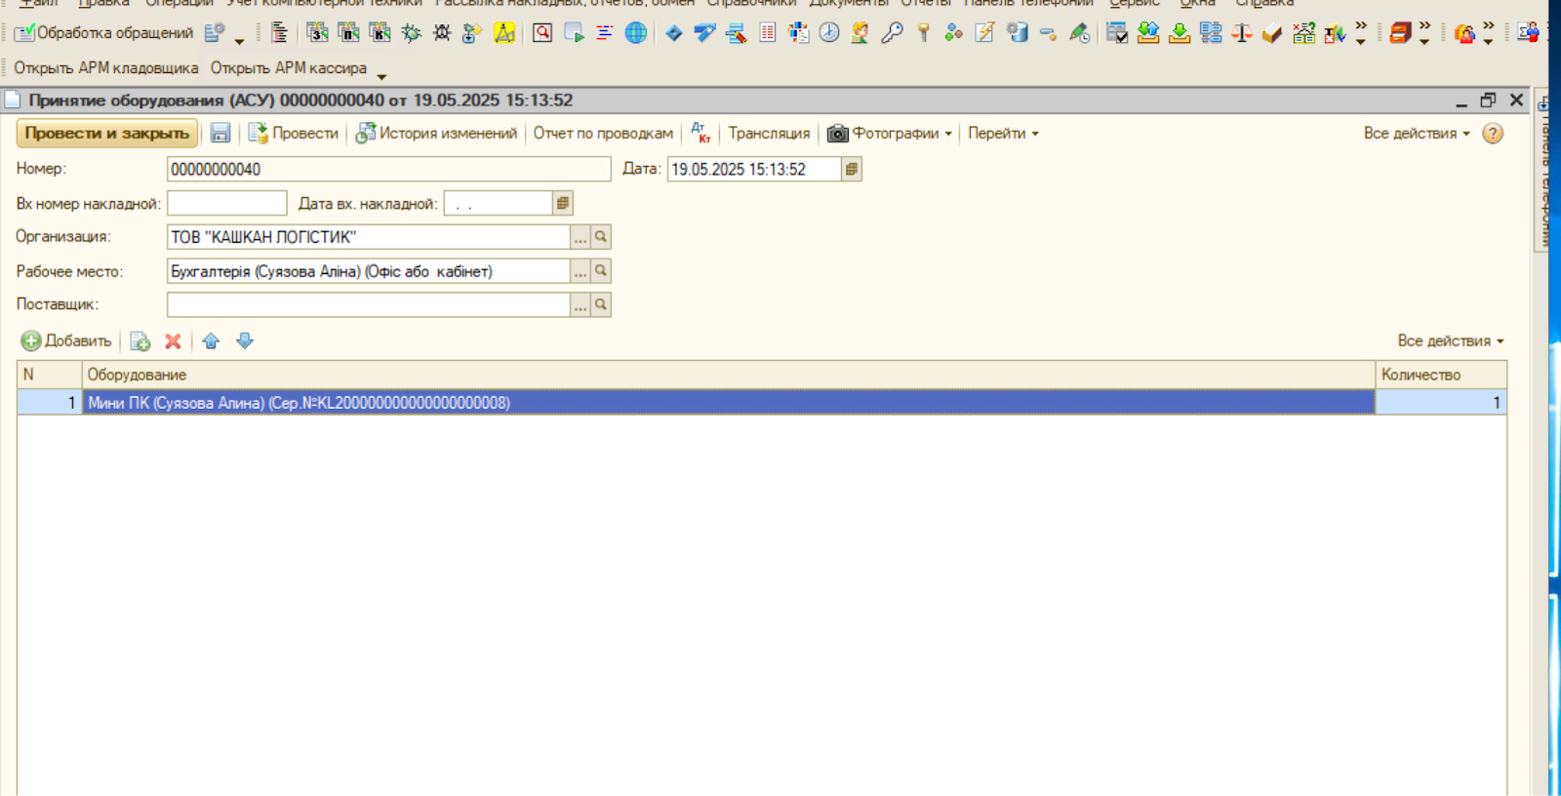
Task: Click История изменений button
Action: pyautogui.click(x=436, y=134)
